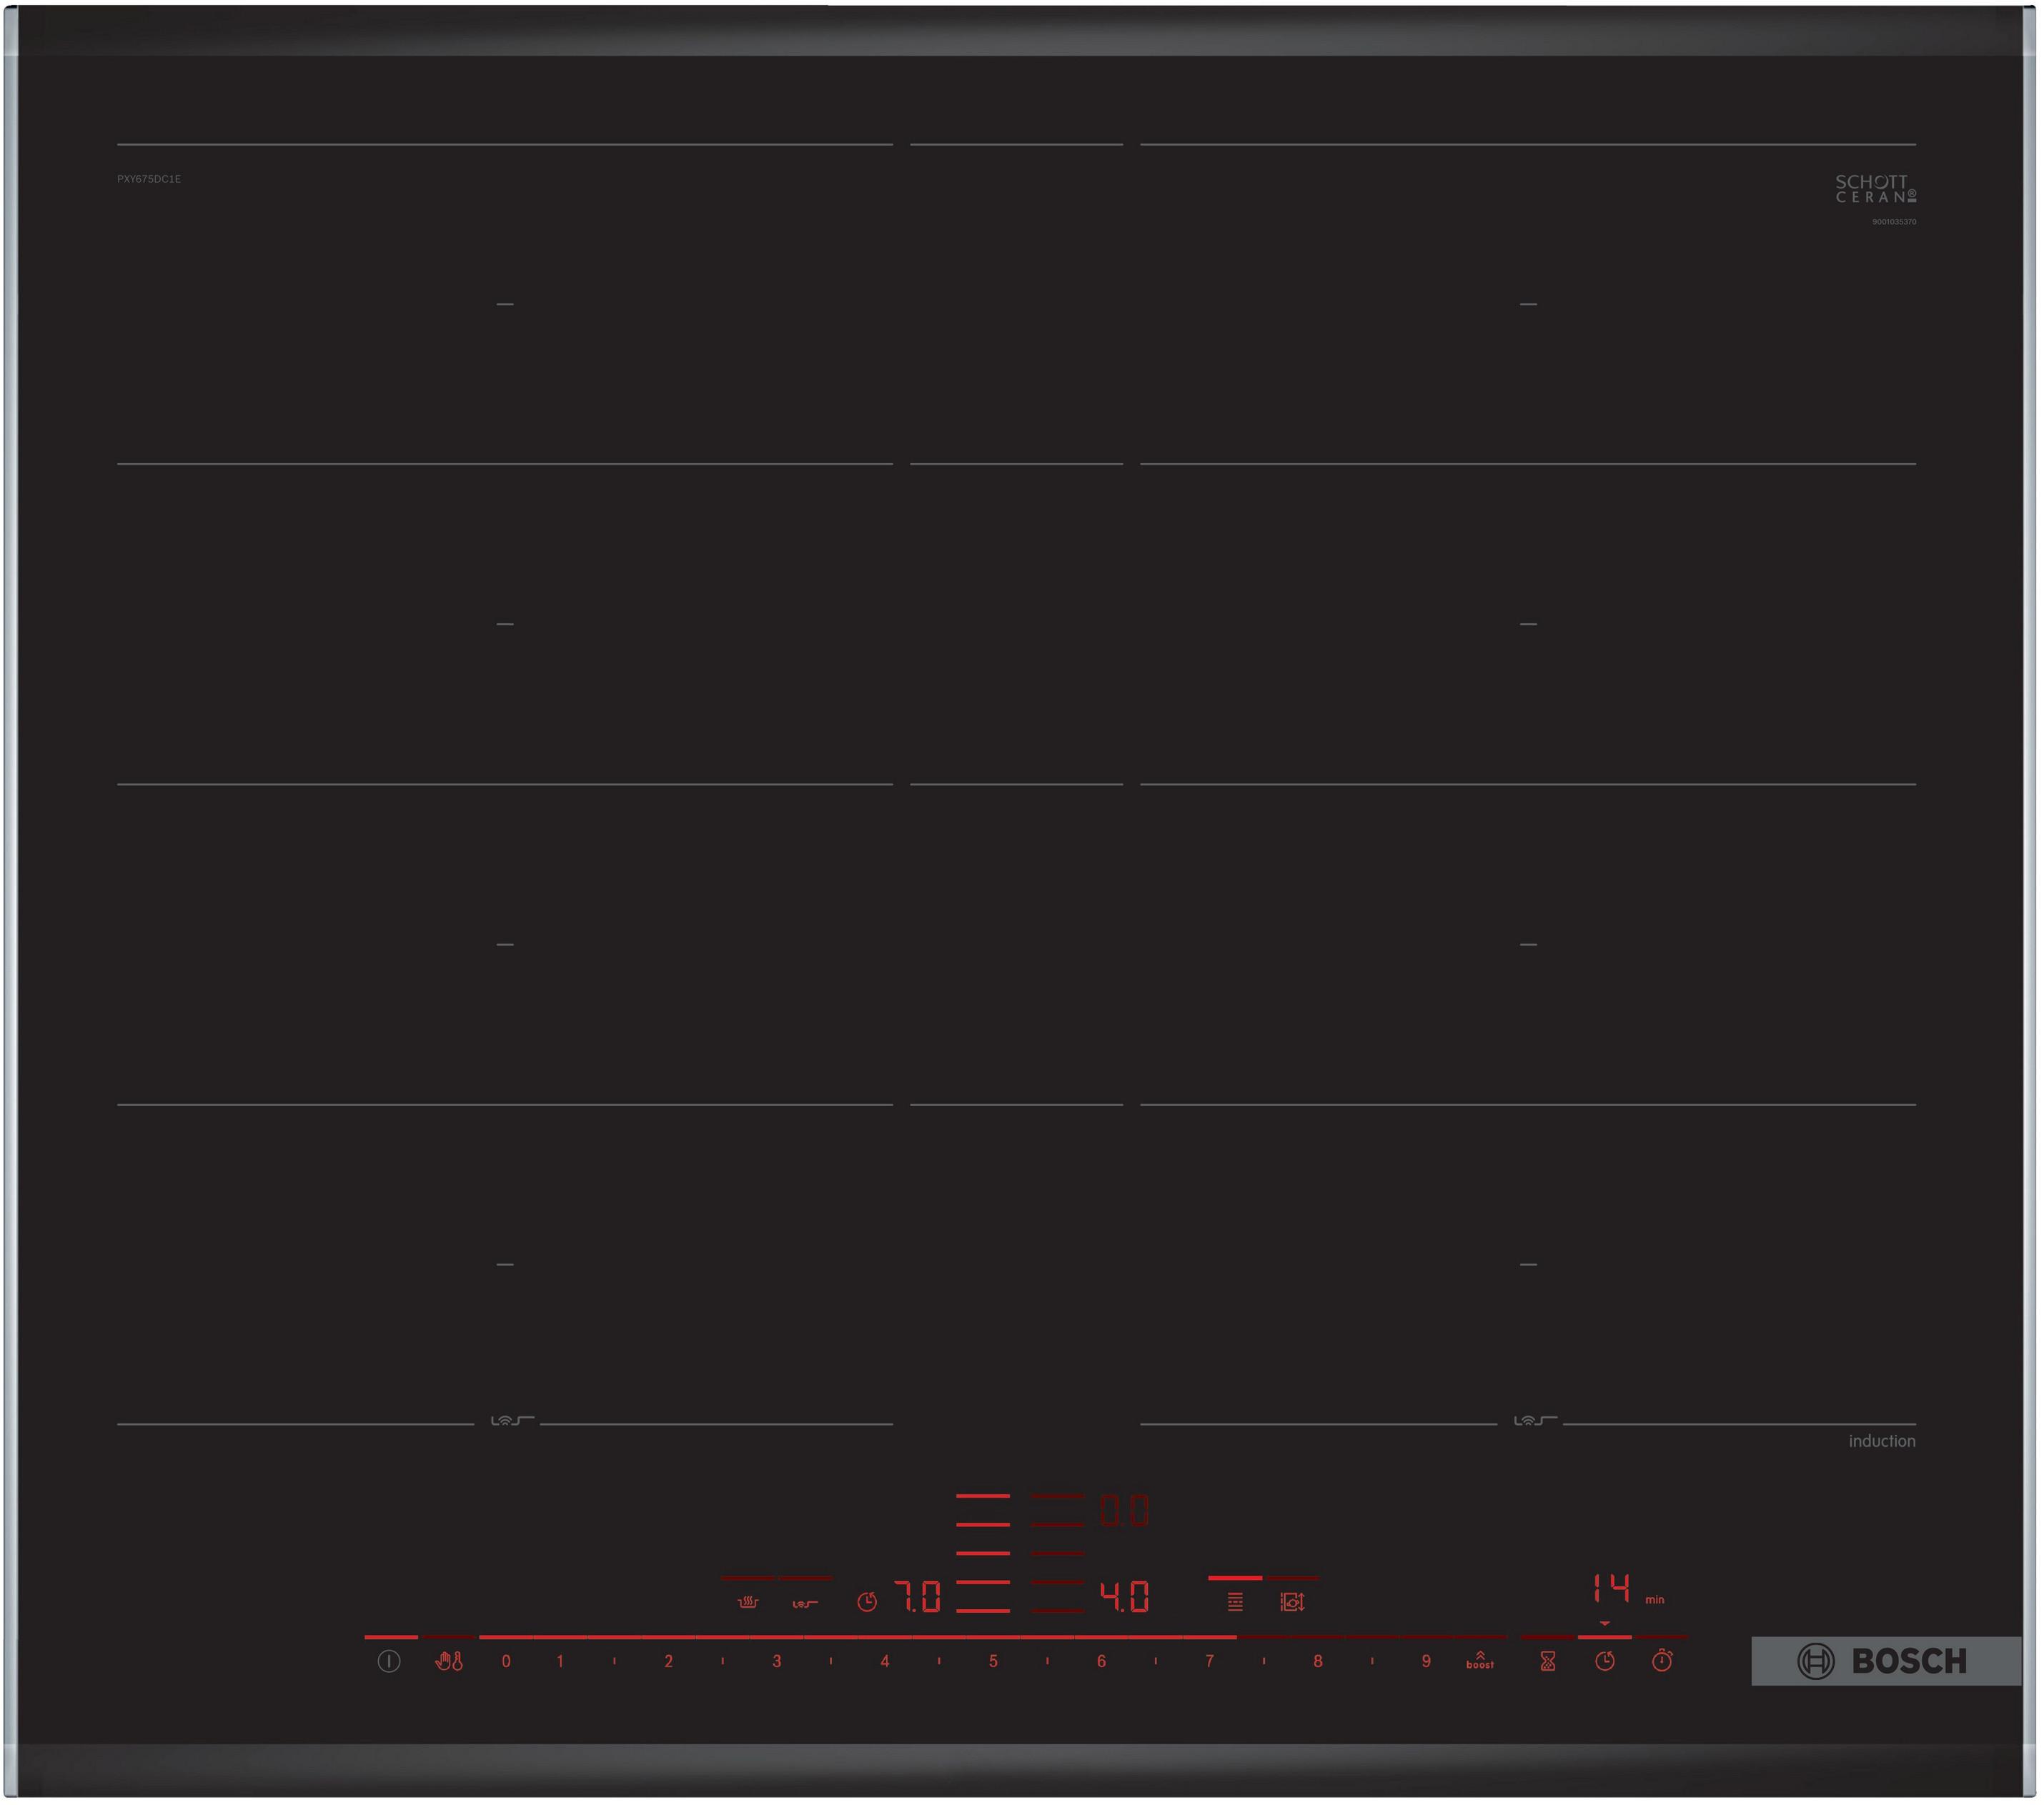The height and width of the screenshot is (1805, 2044).
Task: Select the switch-off timer clock icon
Action: [1605, 1661]
